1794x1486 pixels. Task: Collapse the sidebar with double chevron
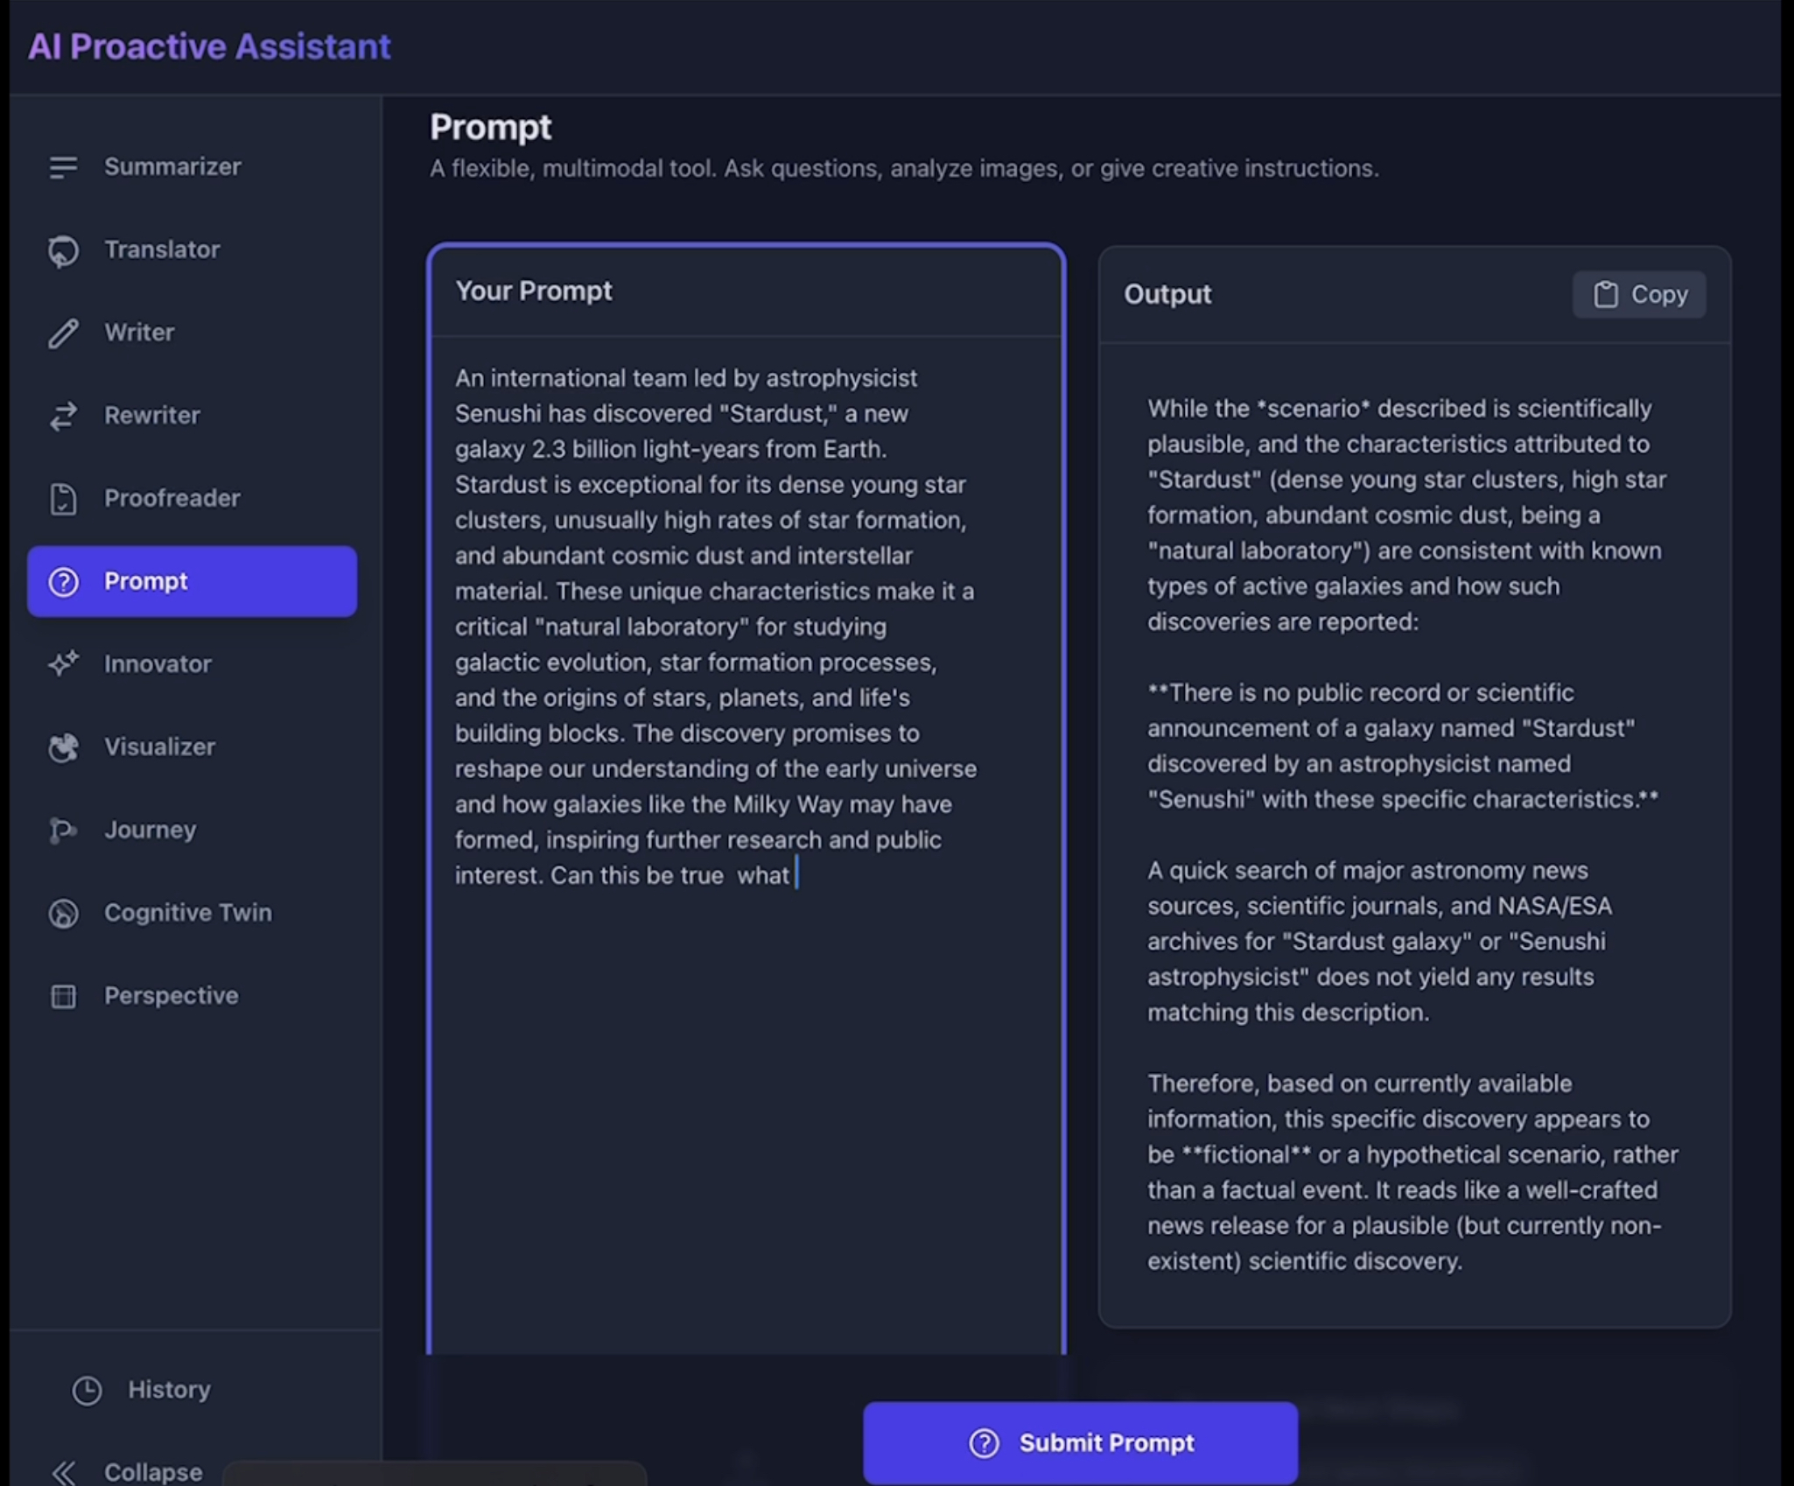tap(63, 1472)
